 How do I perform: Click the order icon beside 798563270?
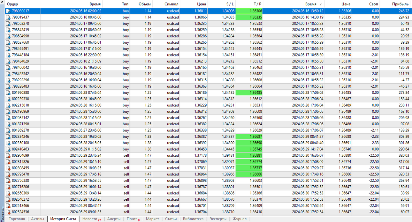click(8, 23)
